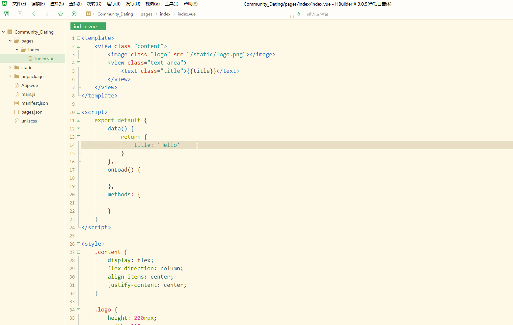Click the back navigation arrow

34,14
